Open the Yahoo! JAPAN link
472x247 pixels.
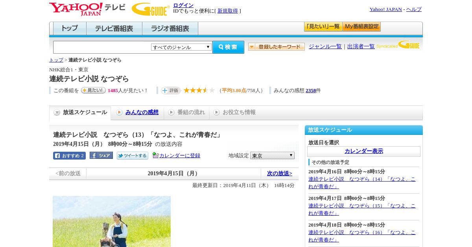pos(385,9)
